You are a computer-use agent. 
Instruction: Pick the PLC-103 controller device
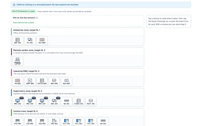click(91, 122)
